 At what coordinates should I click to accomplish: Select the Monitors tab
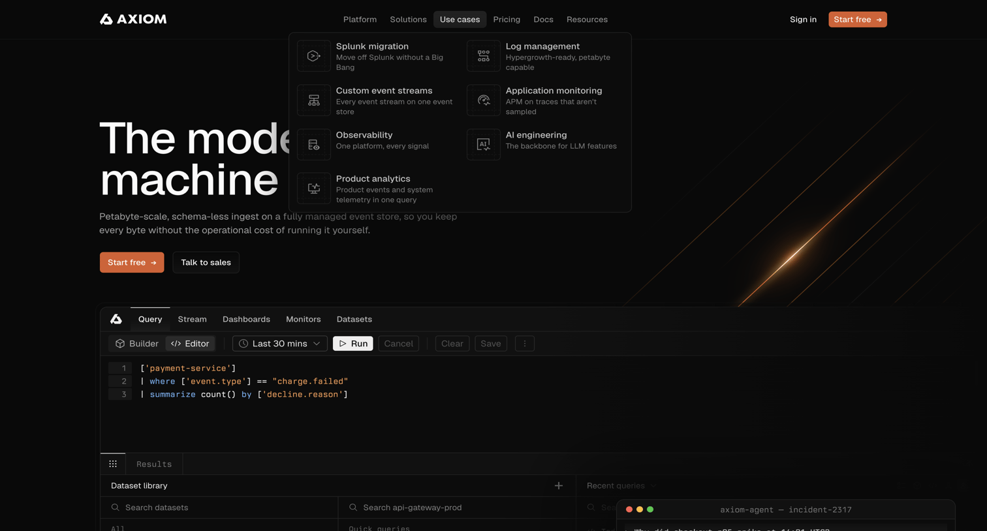[x=304, y=319]
